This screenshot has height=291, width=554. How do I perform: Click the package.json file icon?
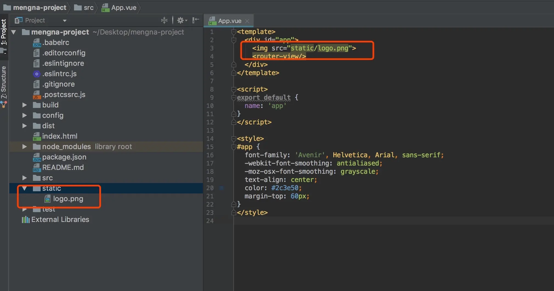coord(37,157)
